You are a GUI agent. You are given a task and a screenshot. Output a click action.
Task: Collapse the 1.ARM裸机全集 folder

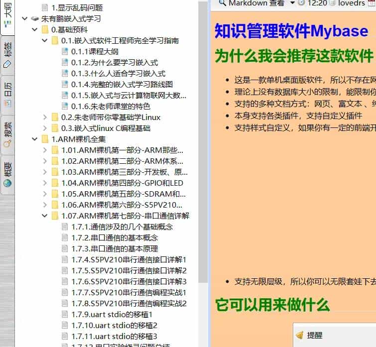coord(35,139)
